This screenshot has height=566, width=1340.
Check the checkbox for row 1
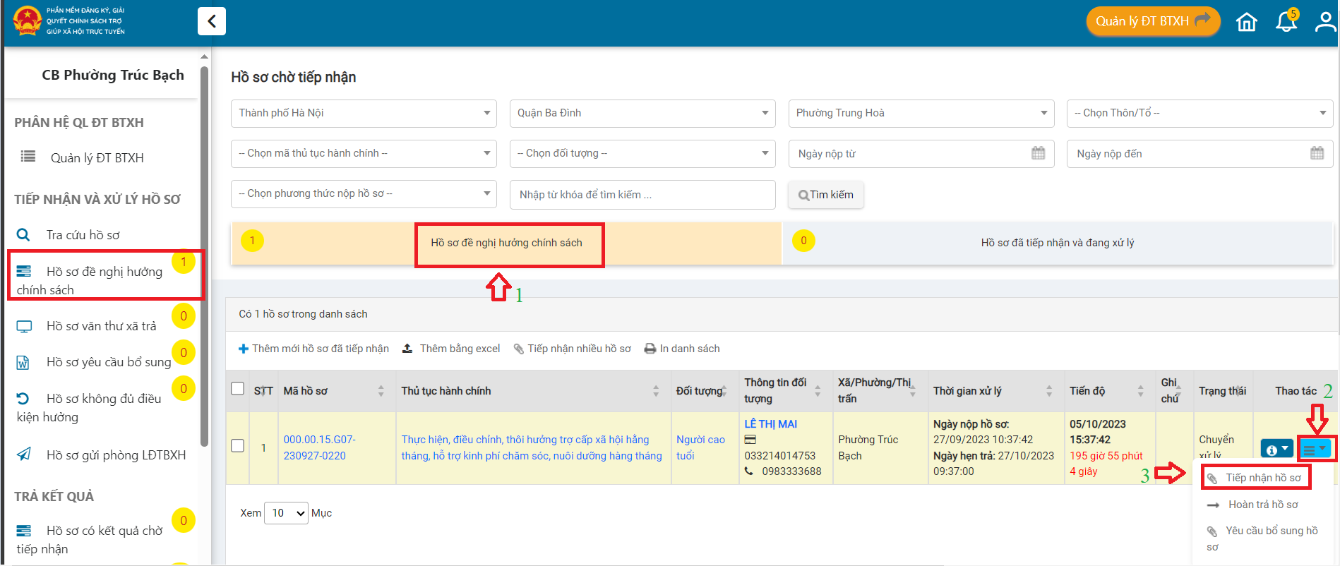coord(238,446)
